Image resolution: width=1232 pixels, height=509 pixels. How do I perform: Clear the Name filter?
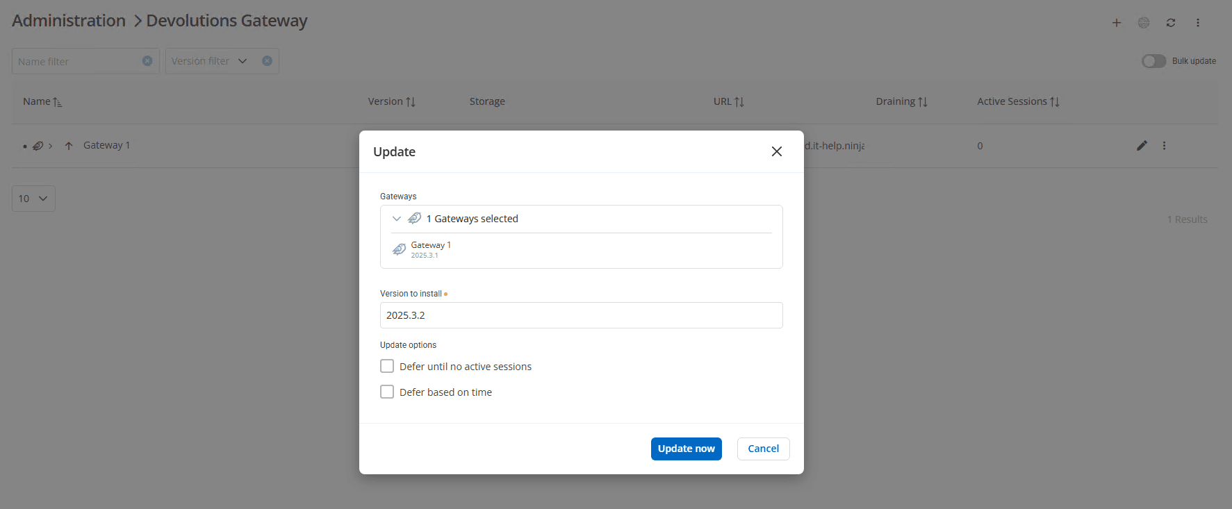(147, 61)
